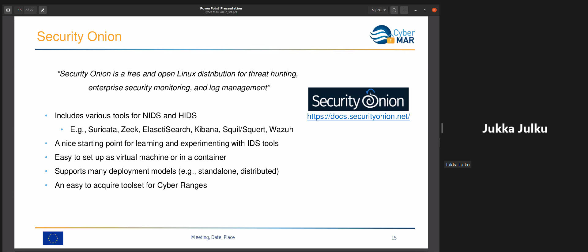Click the EU flag icon in footer
This screenshot has width=588, height=252.
click(53, 238)
